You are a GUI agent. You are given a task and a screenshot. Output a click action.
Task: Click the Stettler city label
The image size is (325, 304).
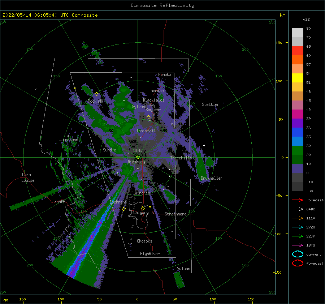coord(211,104)
